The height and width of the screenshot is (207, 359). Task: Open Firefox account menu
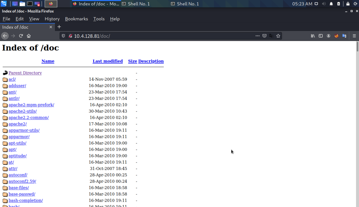coord(328,36)
